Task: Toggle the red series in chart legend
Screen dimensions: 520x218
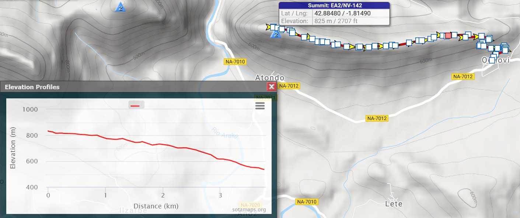Action: click(136, 105)
